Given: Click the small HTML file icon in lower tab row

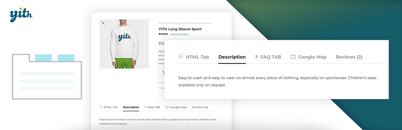Looking at the screenshot, I should pyautogui.click(x=101, y=107).
